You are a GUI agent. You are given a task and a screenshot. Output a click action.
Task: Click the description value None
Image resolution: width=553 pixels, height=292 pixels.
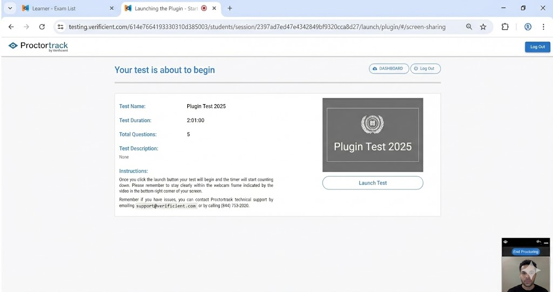[x=124, y=157]
